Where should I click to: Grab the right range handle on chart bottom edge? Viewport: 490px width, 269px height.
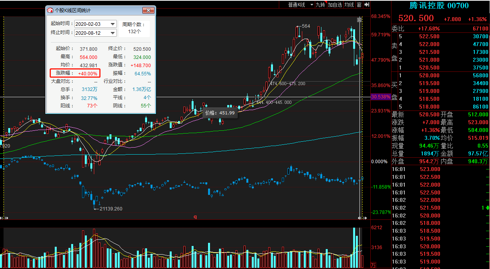(363, 217)
